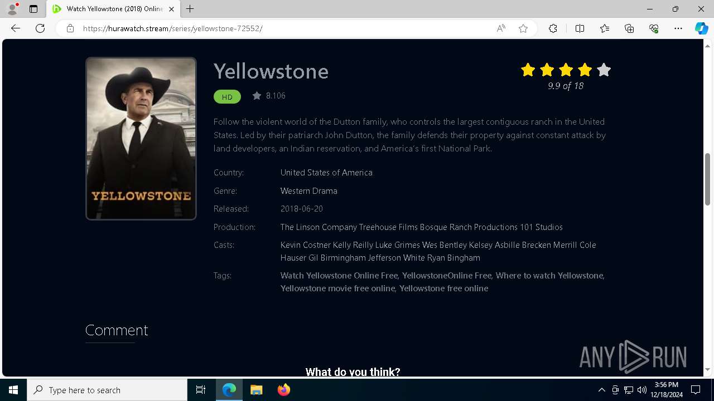
Task: Open Luke Grimes cast link
Action: 398,245
